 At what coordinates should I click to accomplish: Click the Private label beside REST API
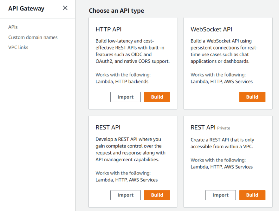click(224, 128)
